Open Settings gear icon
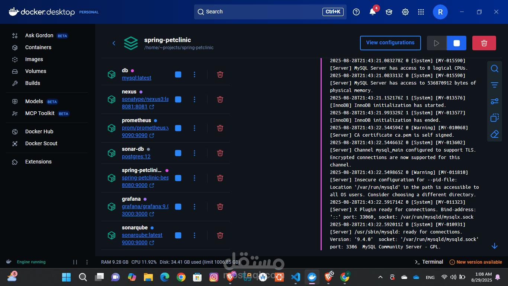The width and height of the screenshot is (508, 286). point(405,12)
